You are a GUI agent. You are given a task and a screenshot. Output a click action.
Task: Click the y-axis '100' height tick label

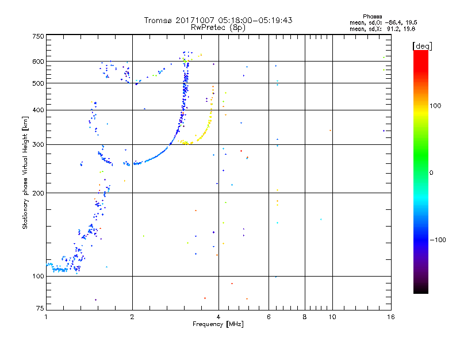[x=38, y=277]
